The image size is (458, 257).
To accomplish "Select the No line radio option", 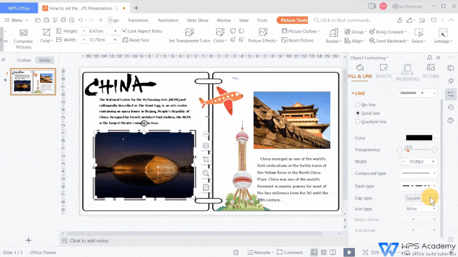I will tap(358, 105).
